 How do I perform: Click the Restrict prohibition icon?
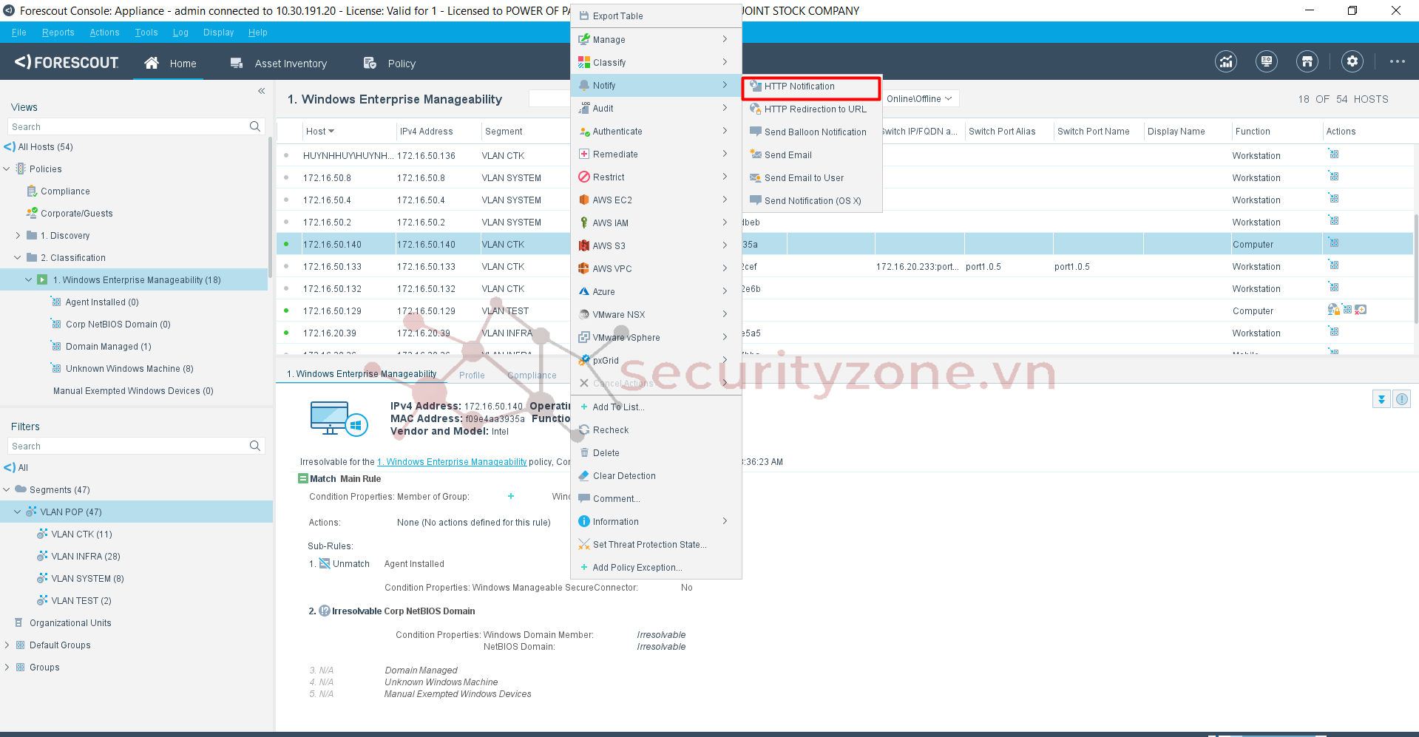coord(584,177)
